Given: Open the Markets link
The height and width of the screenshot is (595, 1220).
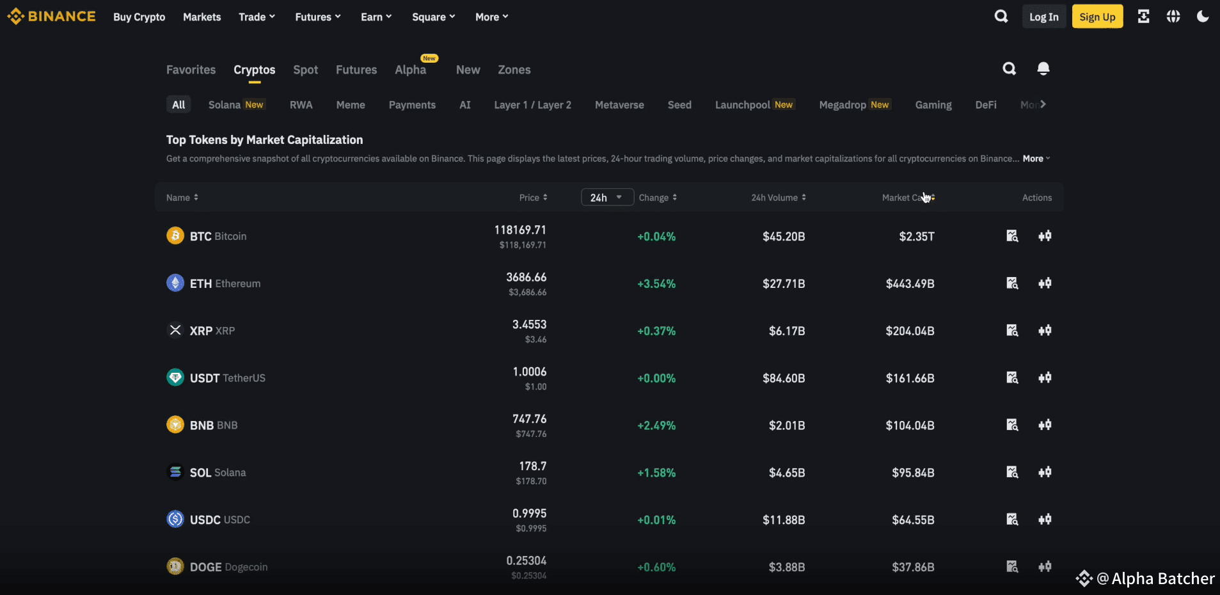Looking at the screenshot, I should pos(202,17).
